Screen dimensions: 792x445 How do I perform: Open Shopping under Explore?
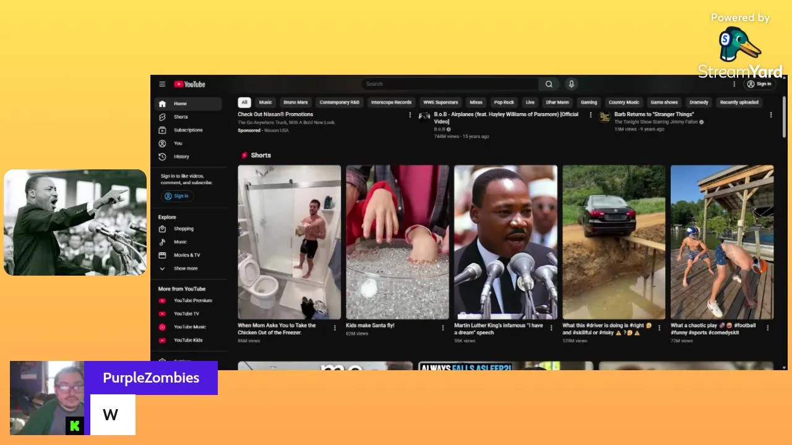pyautogui.click(x=187, y=229)
